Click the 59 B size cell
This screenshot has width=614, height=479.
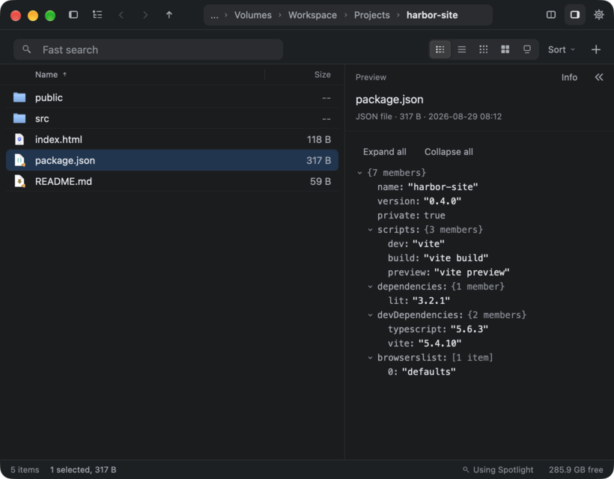320,182
